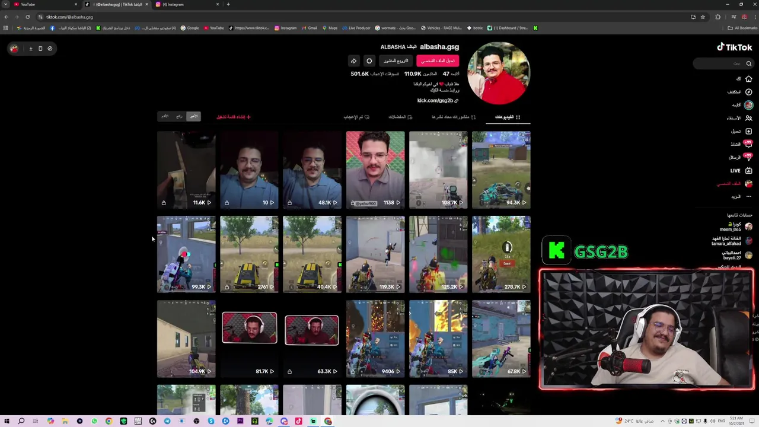The image size is (759, 427).
Task: Open the kick.com/gsg2b bio link
Action: (x=438, y=101)
